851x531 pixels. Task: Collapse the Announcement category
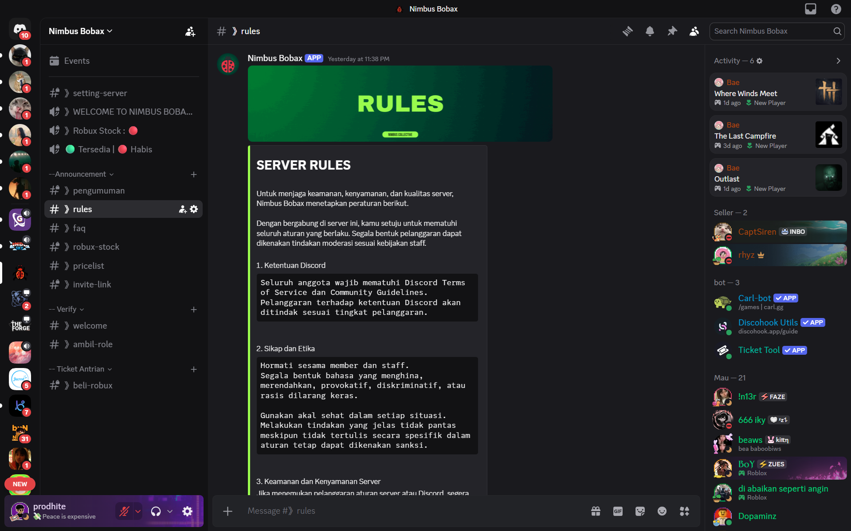[82, 174]
